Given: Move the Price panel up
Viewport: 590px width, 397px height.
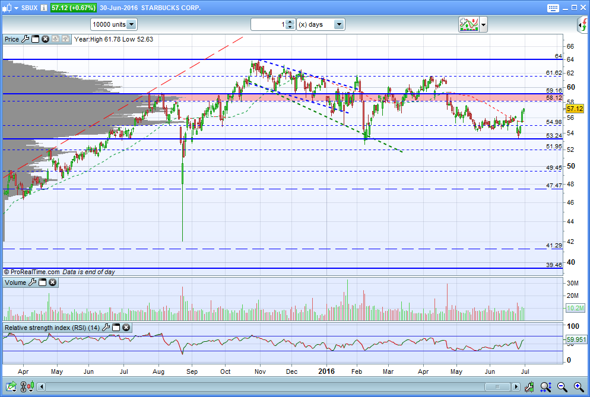Looking at the screenshot, I should pyautogui.click(x=65, y=39).
